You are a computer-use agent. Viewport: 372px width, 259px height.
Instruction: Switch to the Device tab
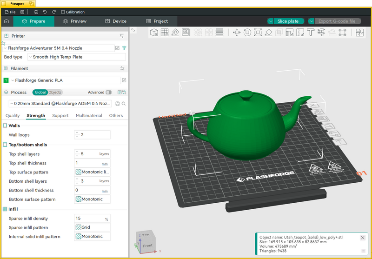point(116,21)
